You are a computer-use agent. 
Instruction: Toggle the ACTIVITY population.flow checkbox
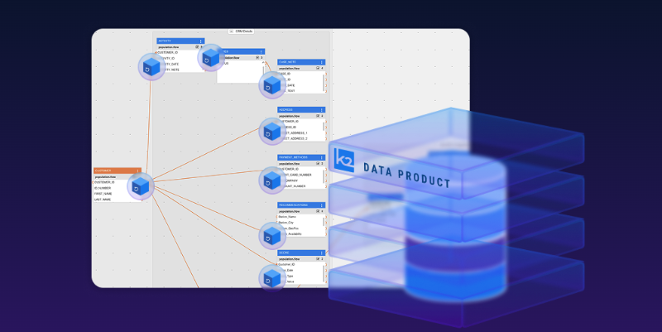pos(197,47)
